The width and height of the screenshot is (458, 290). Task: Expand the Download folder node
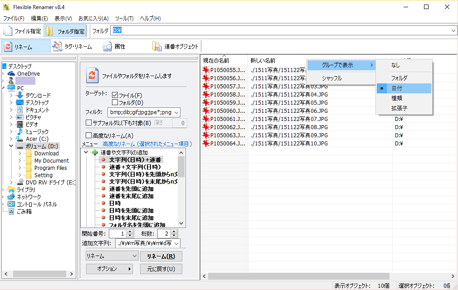point(20,153)
